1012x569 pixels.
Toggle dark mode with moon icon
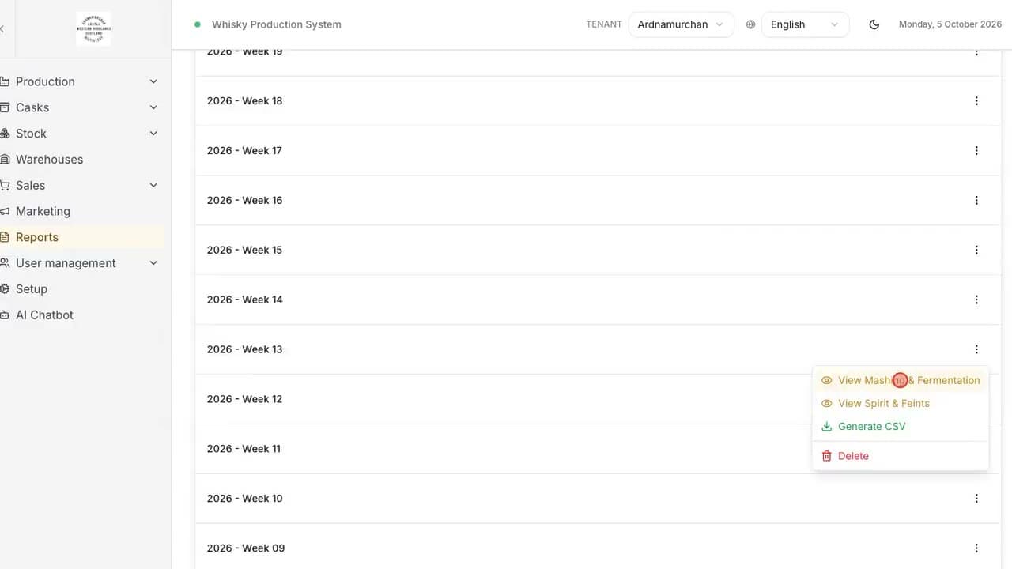[x=874, y=24]
